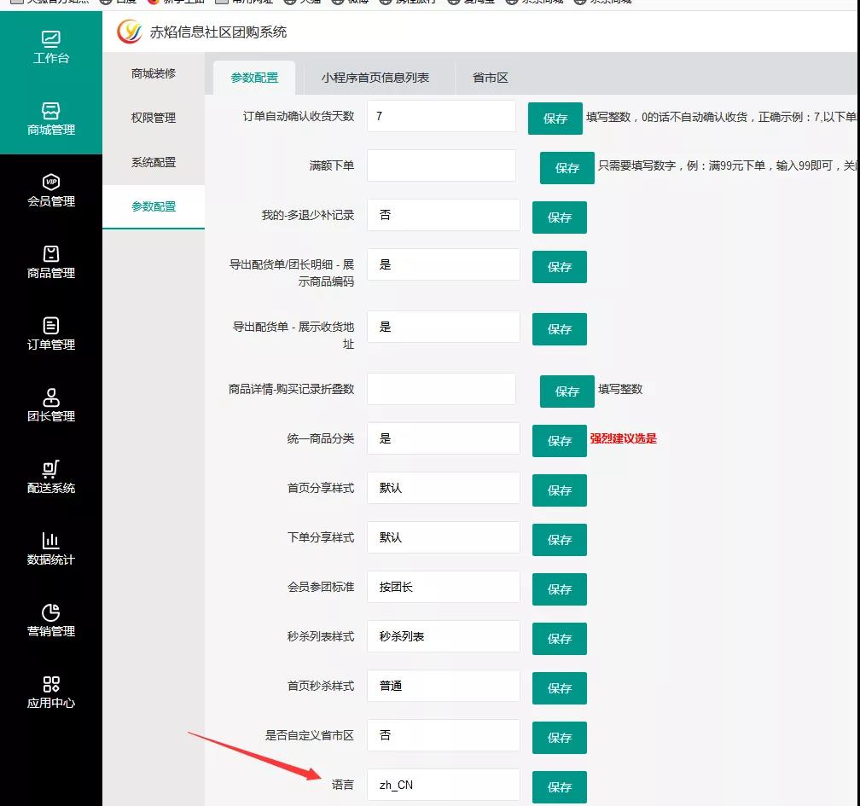The height and width of the screenshot is (806, 860).
Task: Save 展示收货地址 setting
Action: (560, 329)
